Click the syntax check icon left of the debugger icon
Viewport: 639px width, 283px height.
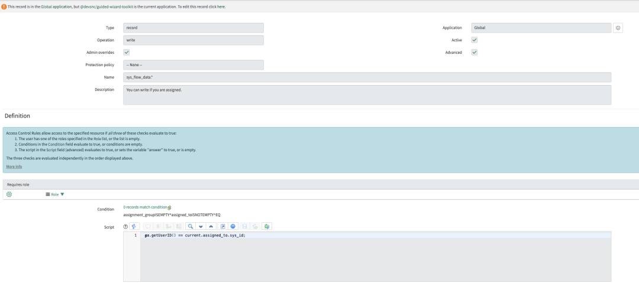pyautogui.click(x=255, y=226)
